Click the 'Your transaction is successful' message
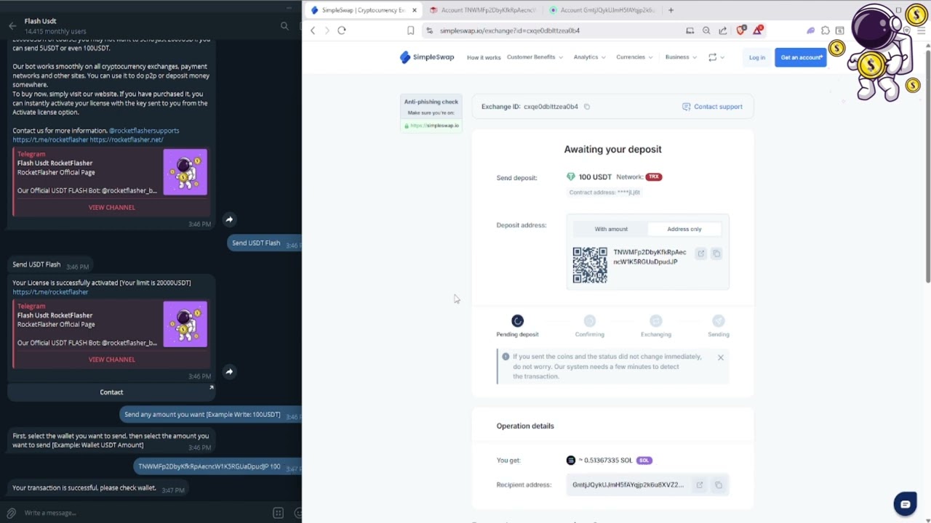The width and height of the screenshot is (931, 523). tap(84, 488)
